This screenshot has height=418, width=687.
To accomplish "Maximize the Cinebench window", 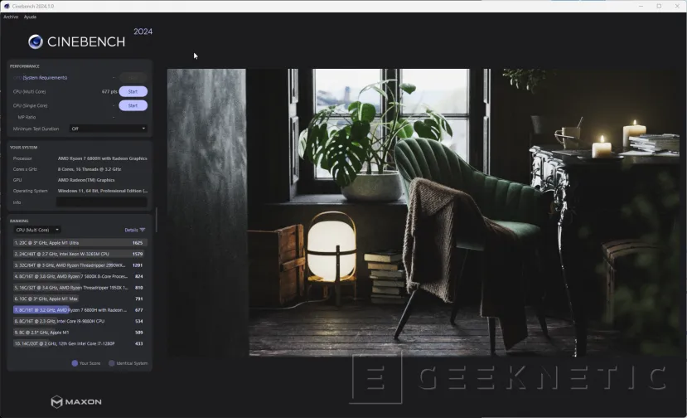I will pos(659,6).
